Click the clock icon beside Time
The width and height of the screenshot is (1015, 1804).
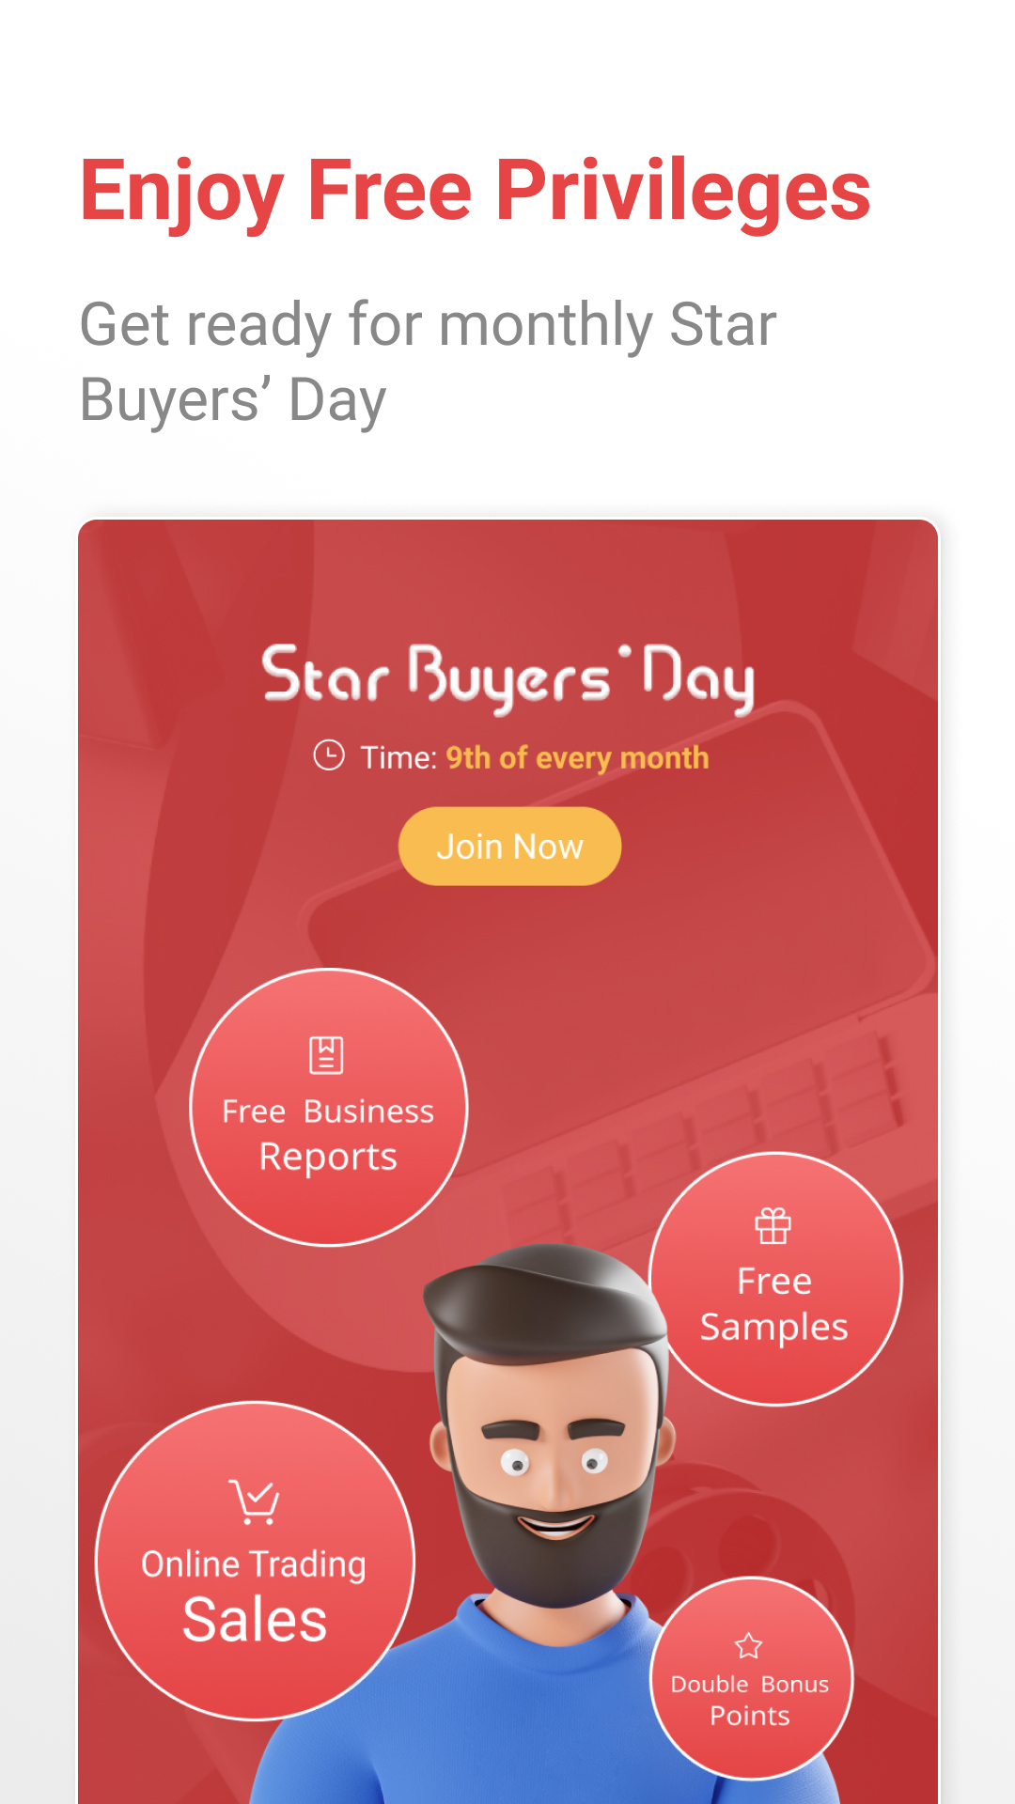[329, 755]
